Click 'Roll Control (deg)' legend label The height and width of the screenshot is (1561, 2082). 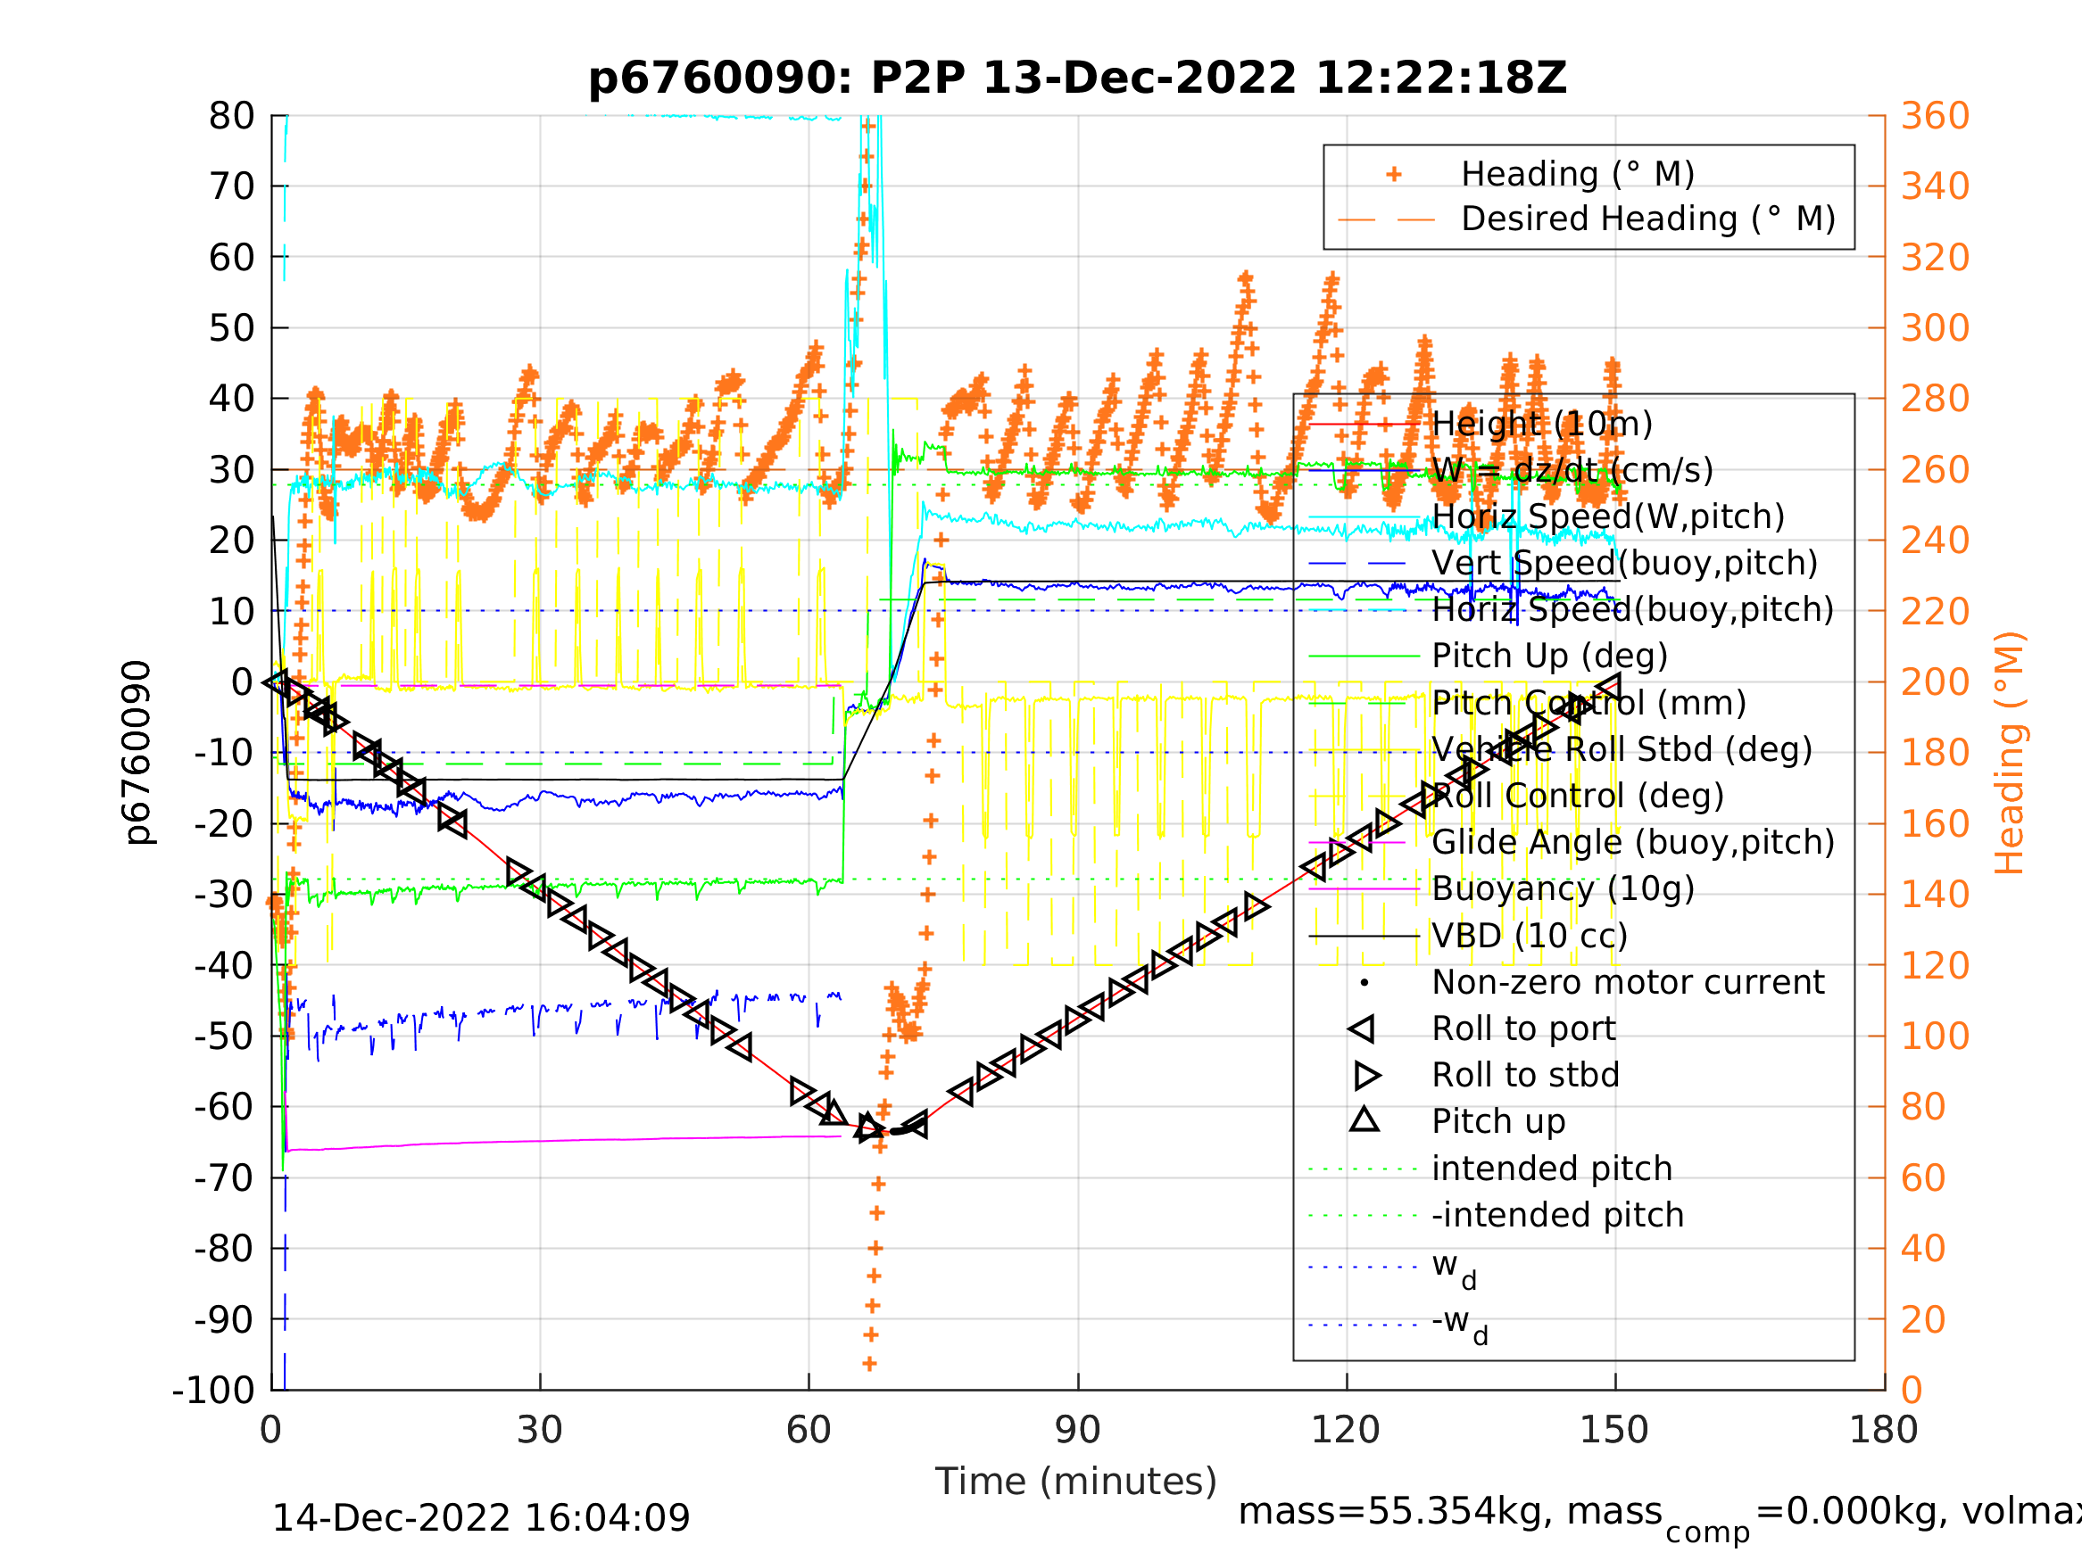pos(1578,796)
